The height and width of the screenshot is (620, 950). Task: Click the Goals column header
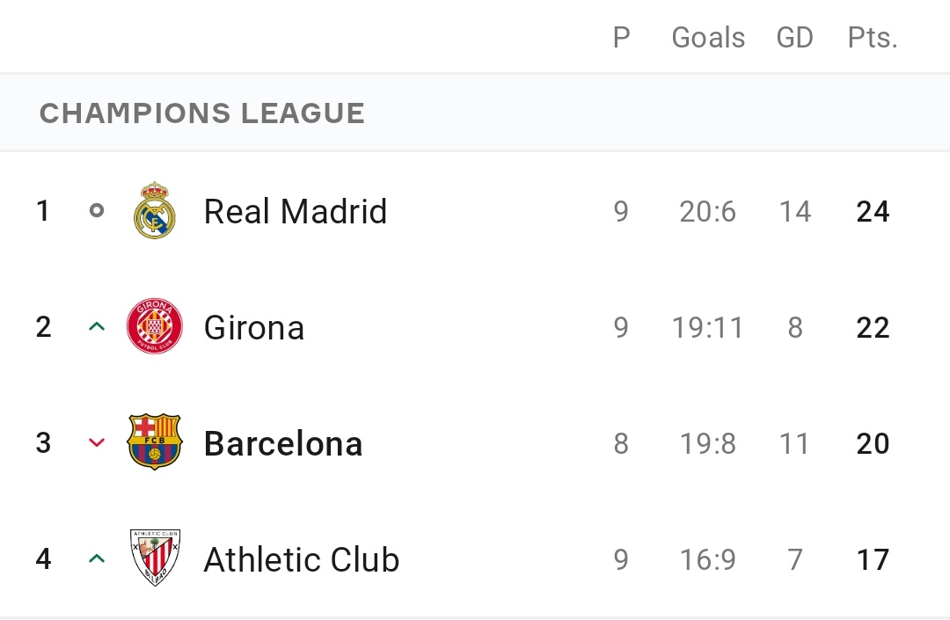[708, 38]
